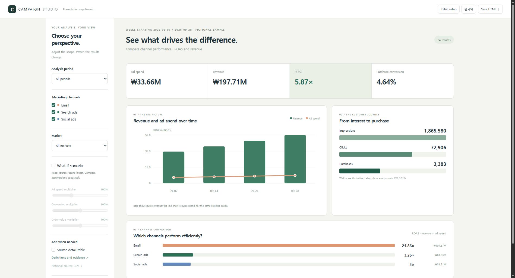Click the Impressions funnel bar
The image size is (515, 278).
click(x=393, y=138)
